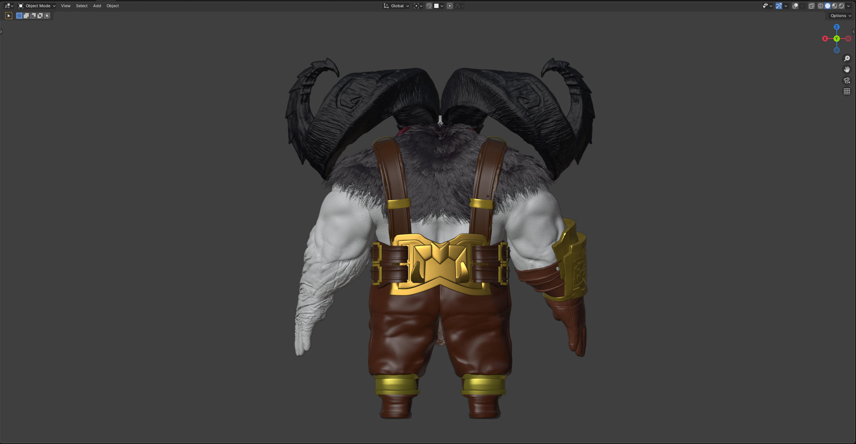856x444 pixels.
Task: Open the Global transform orientation dropdown
Action: pyautogui.click(x=396, y=6)
